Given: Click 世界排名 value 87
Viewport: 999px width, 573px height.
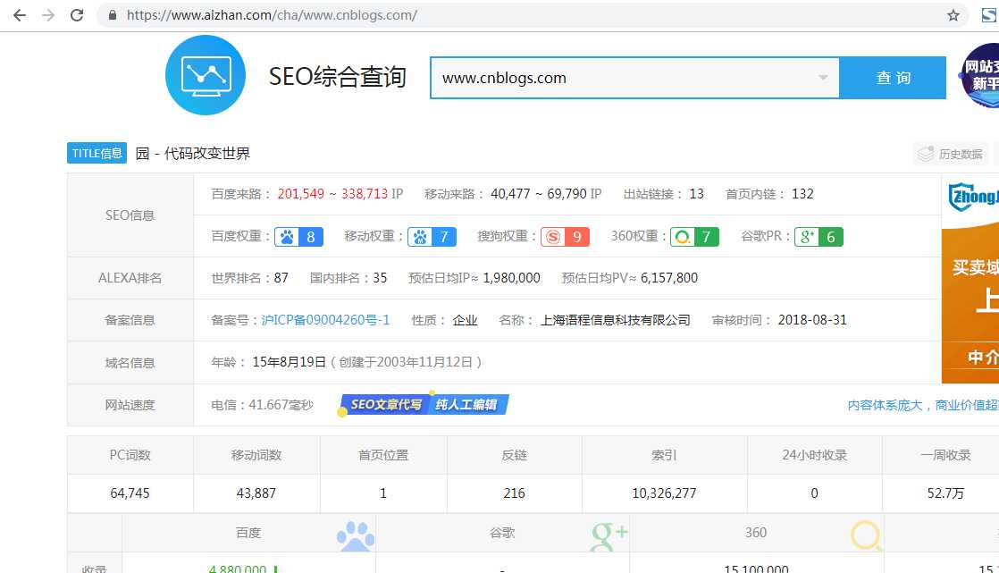Looking at the screenshot, I should [281, 278].
